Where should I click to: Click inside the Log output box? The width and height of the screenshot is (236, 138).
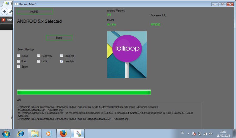[109, 115]
